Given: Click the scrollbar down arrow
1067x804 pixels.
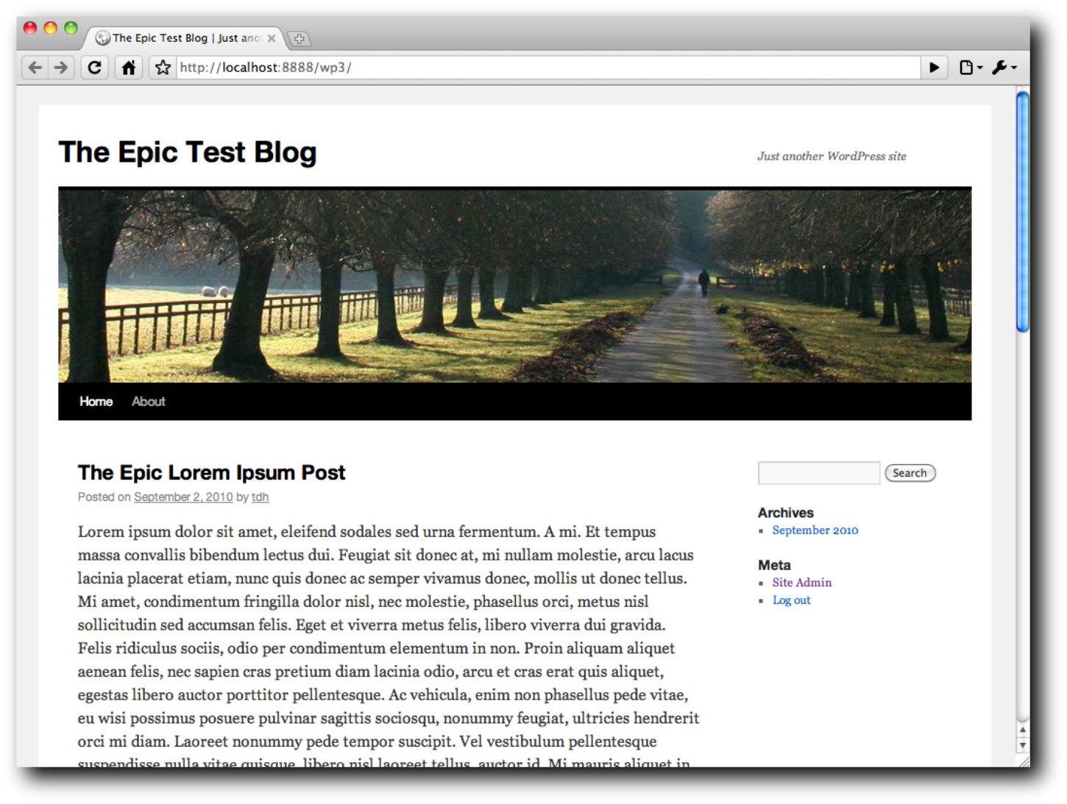Looking at the screenshot, I should (x=1023, y=745).
